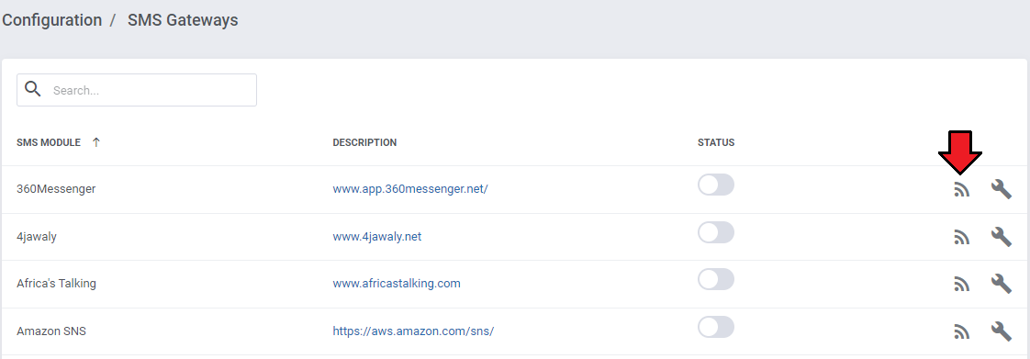
Task: Go to Configuration breadcrumb
Action: [52, 20]
